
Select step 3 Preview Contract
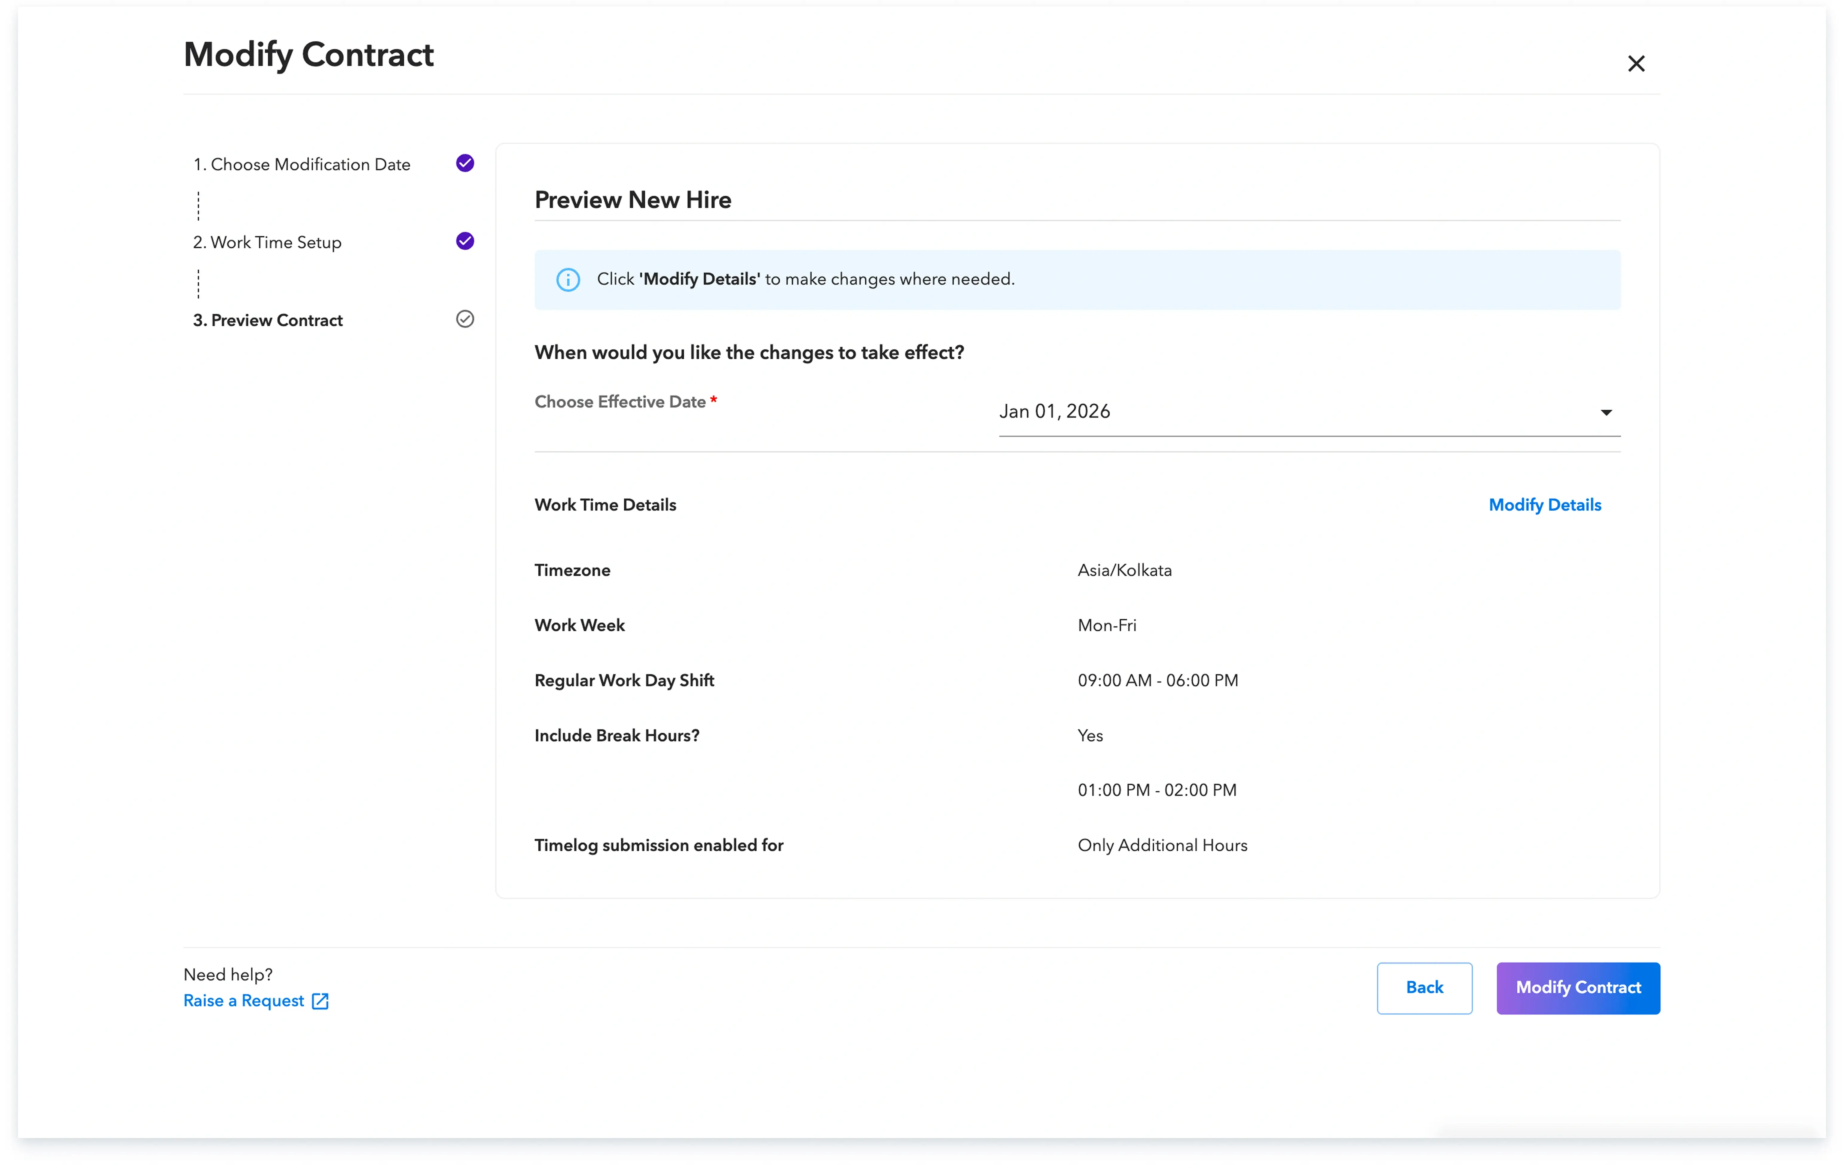[268, 321]
